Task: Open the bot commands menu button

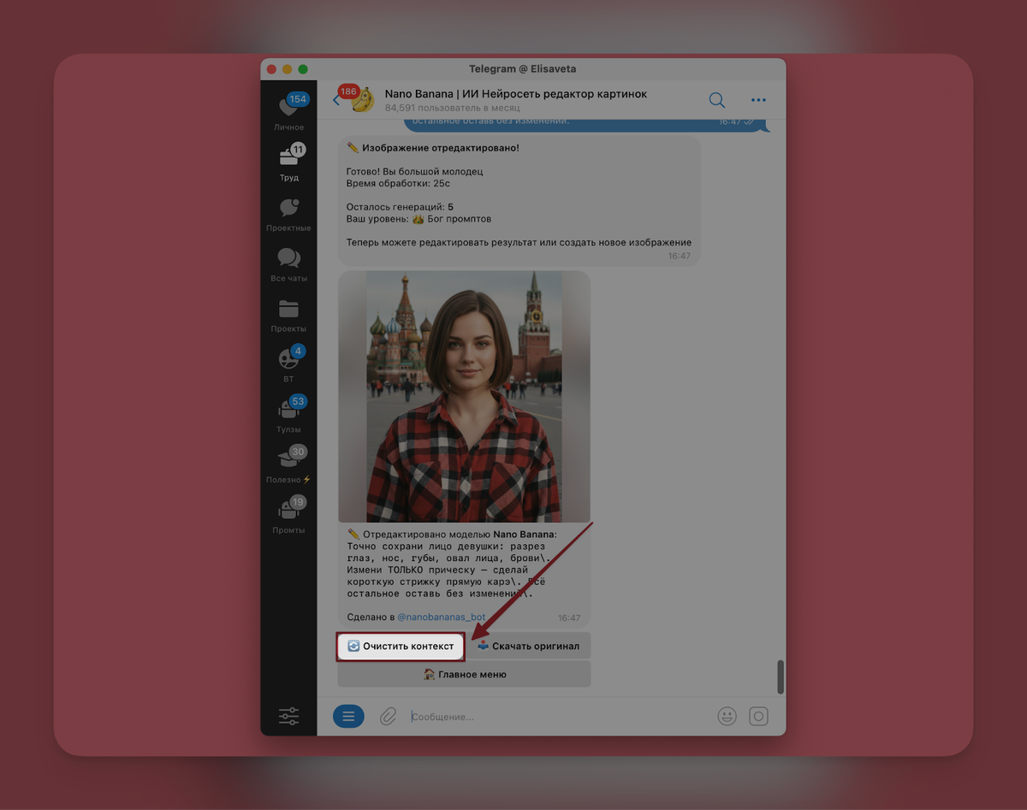Action: [348, 717]
